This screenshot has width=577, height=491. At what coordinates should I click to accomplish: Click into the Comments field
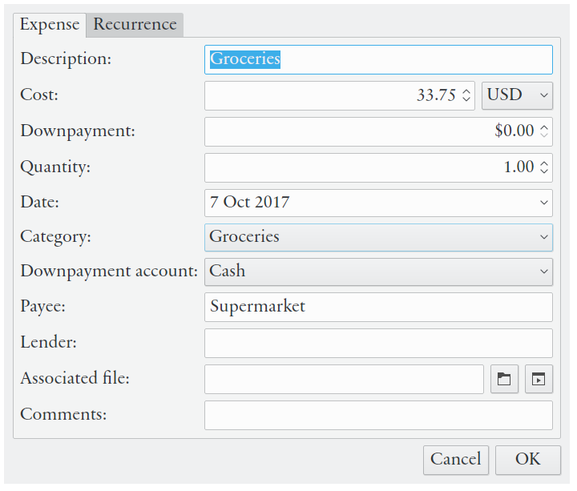pyautogui.click(x=378, y=415)
